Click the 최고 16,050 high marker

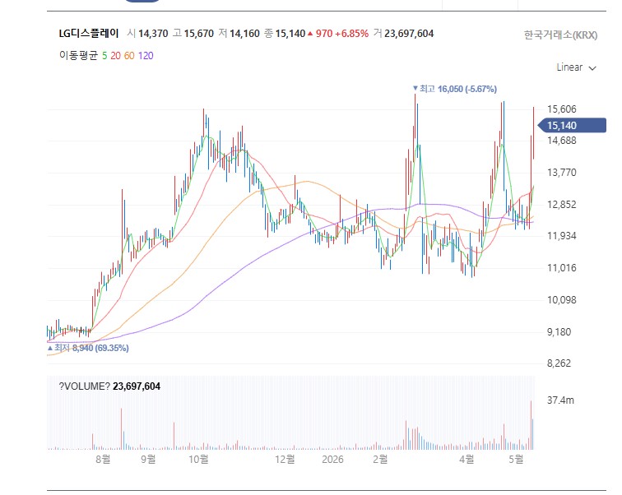455,89
